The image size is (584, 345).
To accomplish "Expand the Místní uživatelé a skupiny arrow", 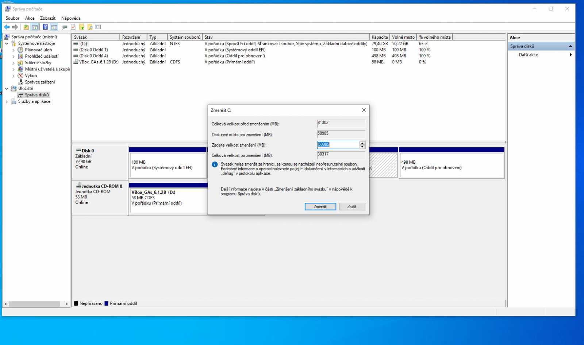I will [x=14, y=69].
